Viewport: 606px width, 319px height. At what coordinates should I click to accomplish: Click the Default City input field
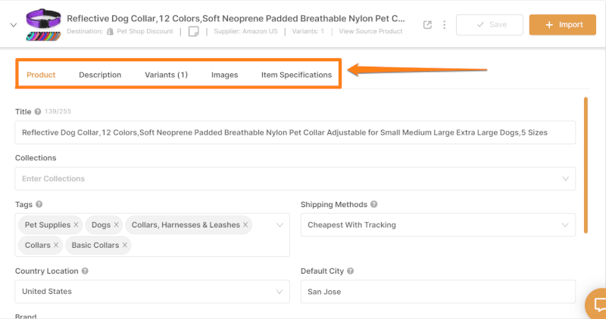(x=438, y=292)
